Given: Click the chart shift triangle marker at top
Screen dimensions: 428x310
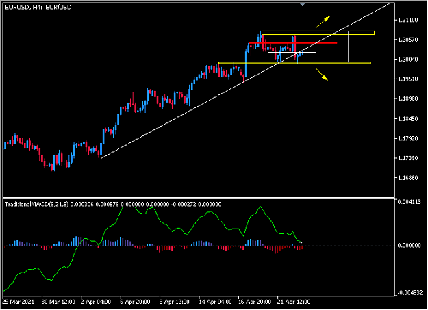Looking at the screenshot, I should point(302,4).
